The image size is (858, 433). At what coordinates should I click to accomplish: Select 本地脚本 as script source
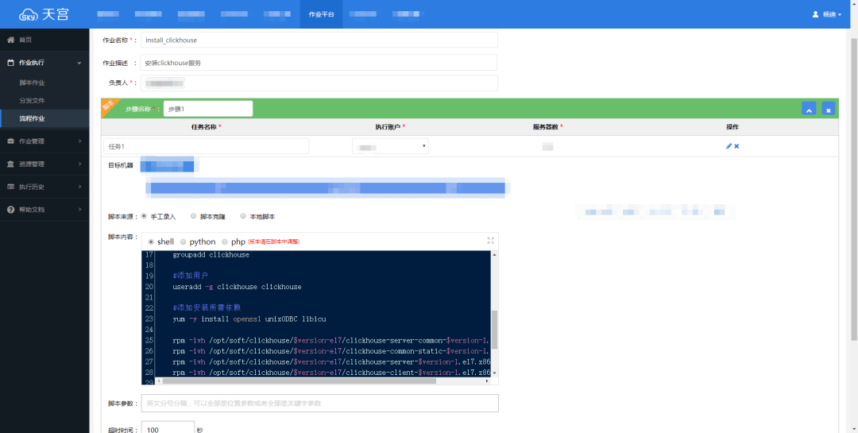[243, 216]
